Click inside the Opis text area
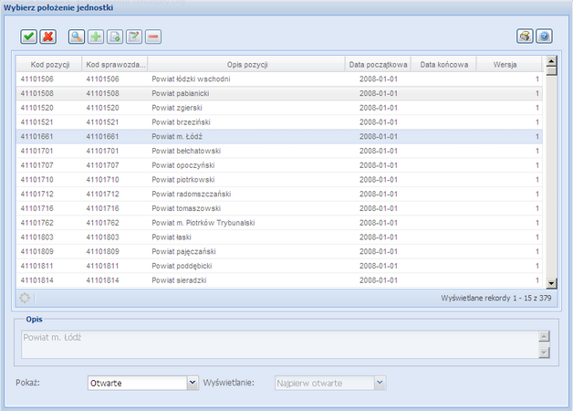Image resolution: width=573 pixels, height=411 pixels. (x=274, y=344)
